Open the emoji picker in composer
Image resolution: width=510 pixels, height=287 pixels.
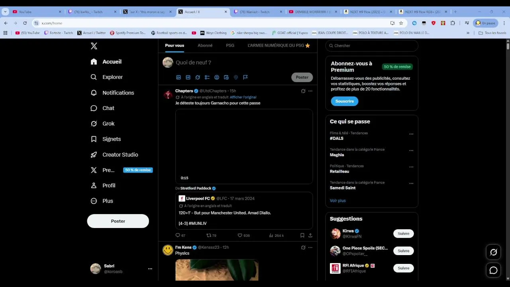pos(217,77)
